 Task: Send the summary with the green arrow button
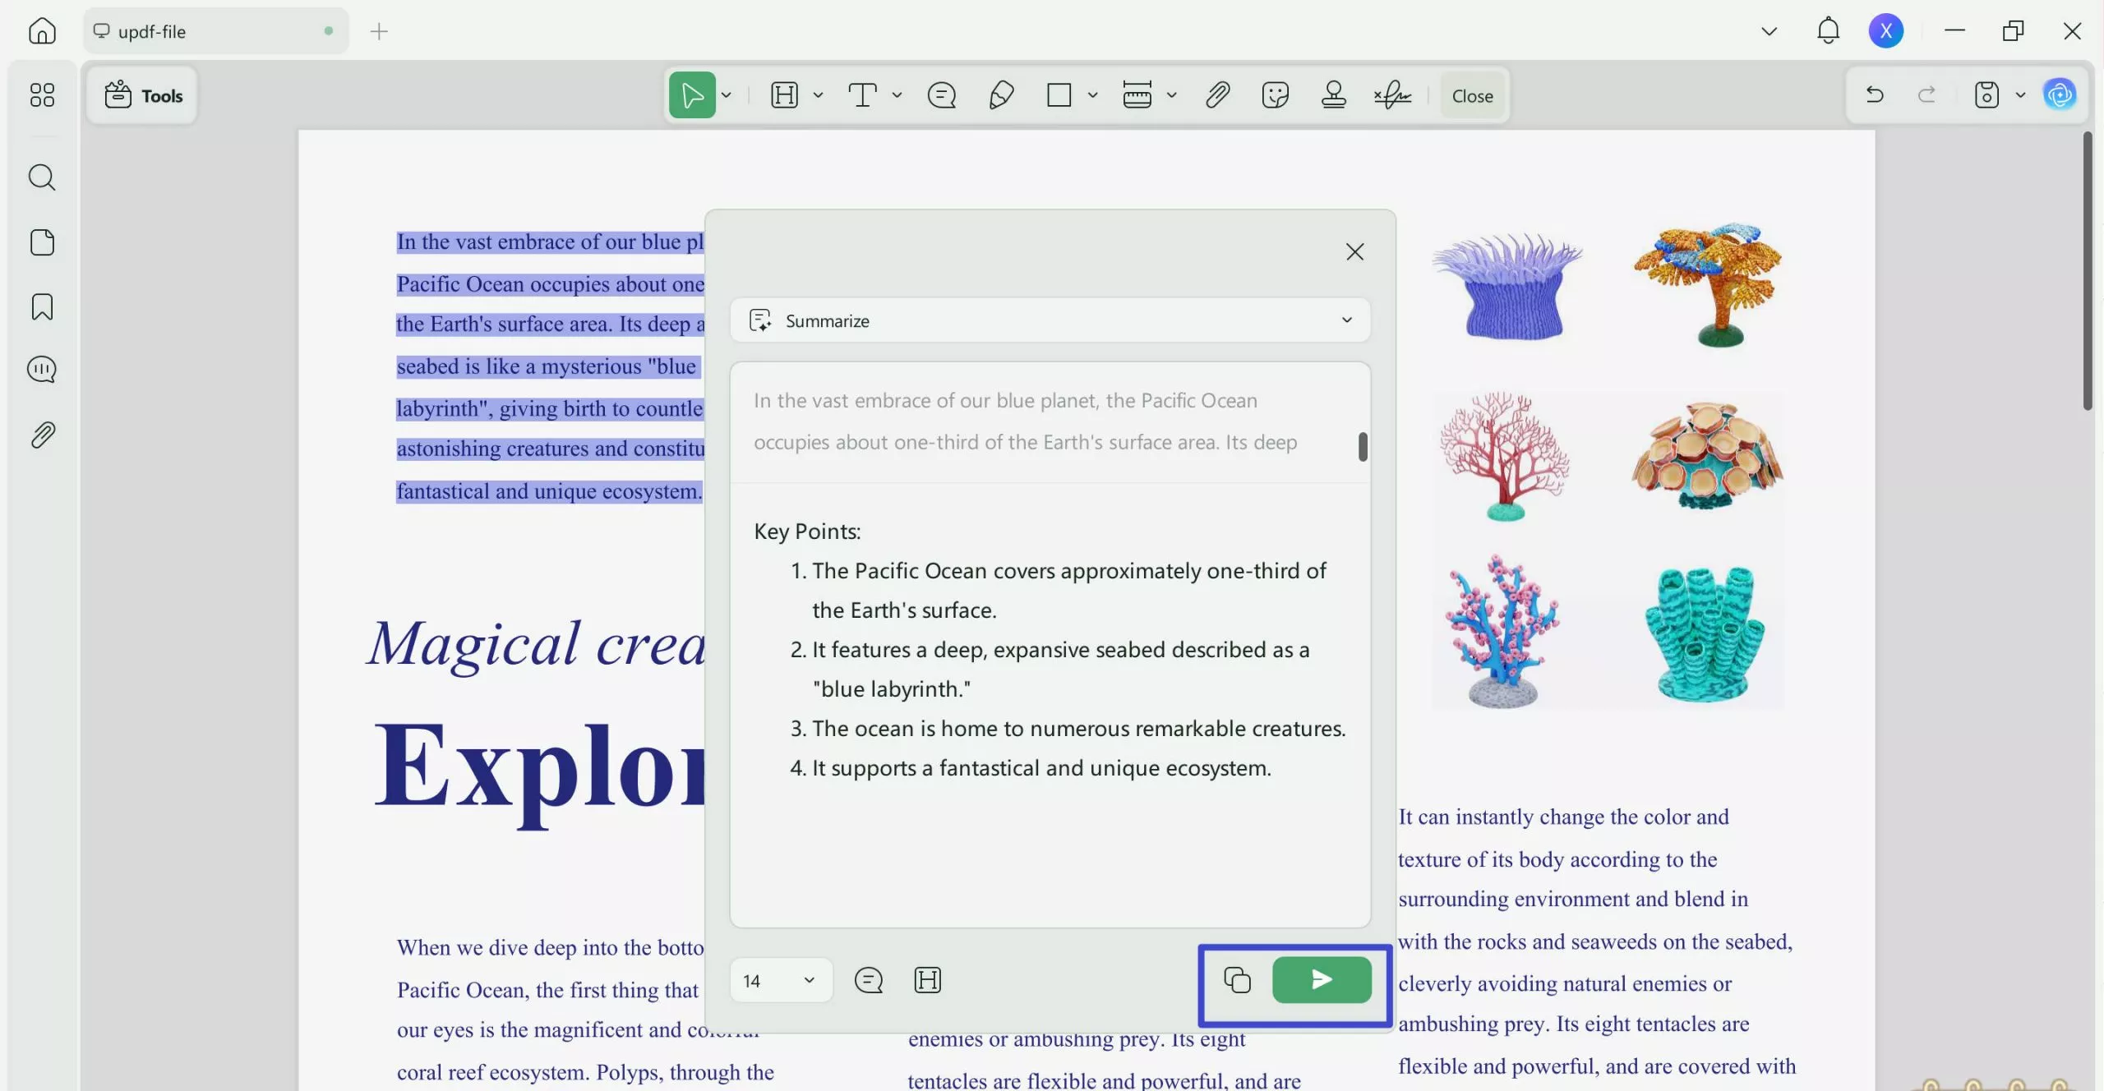tap(1320, 979)
